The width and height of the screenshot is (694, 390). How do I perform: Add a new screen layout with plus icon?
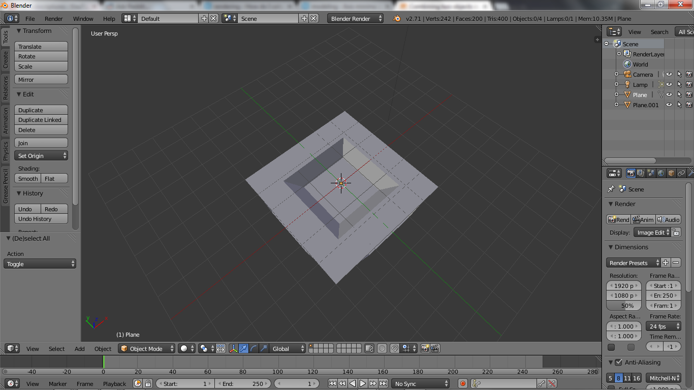tap(204, 18)
